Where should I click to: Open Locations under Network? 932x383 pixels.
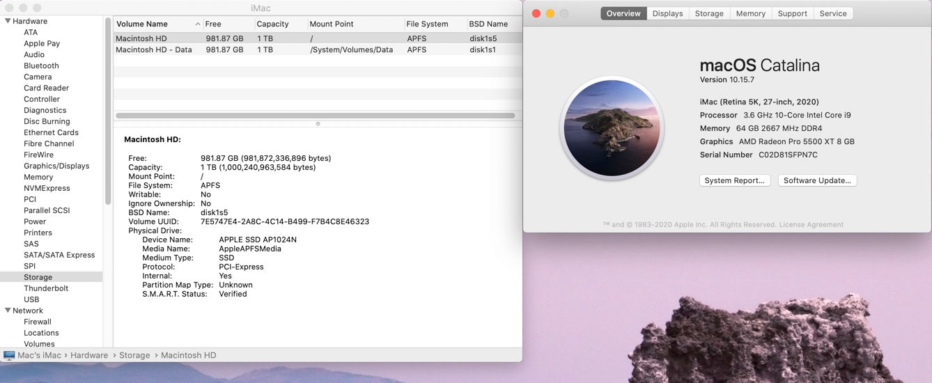41,333
